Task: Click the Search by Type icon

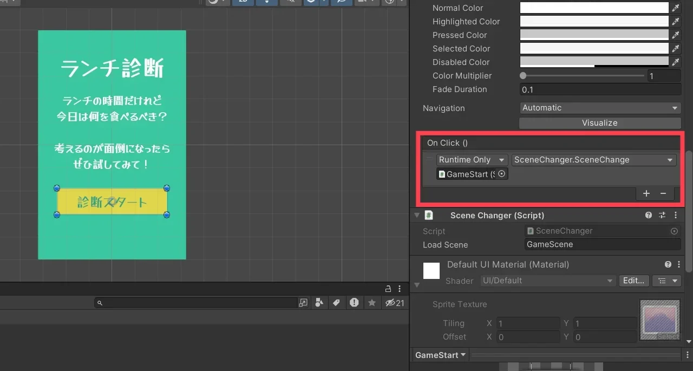Action: click(319, 303)
